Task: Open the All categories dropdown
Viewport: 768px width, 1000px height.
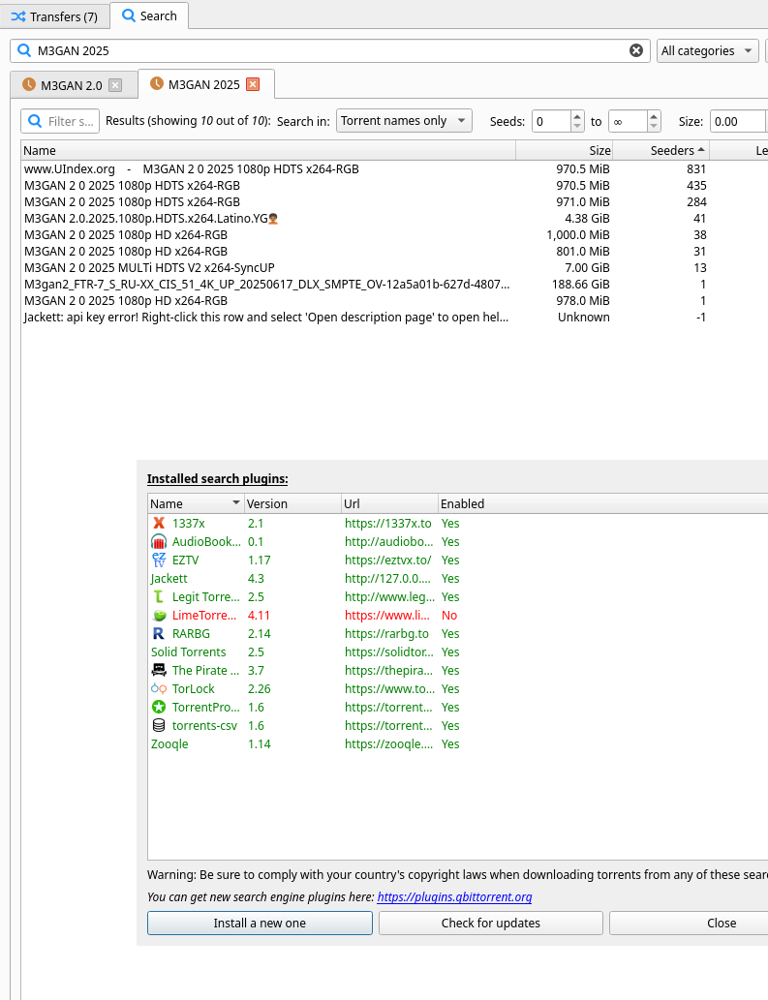Action: pyautogui.click(x=707, y=51)
